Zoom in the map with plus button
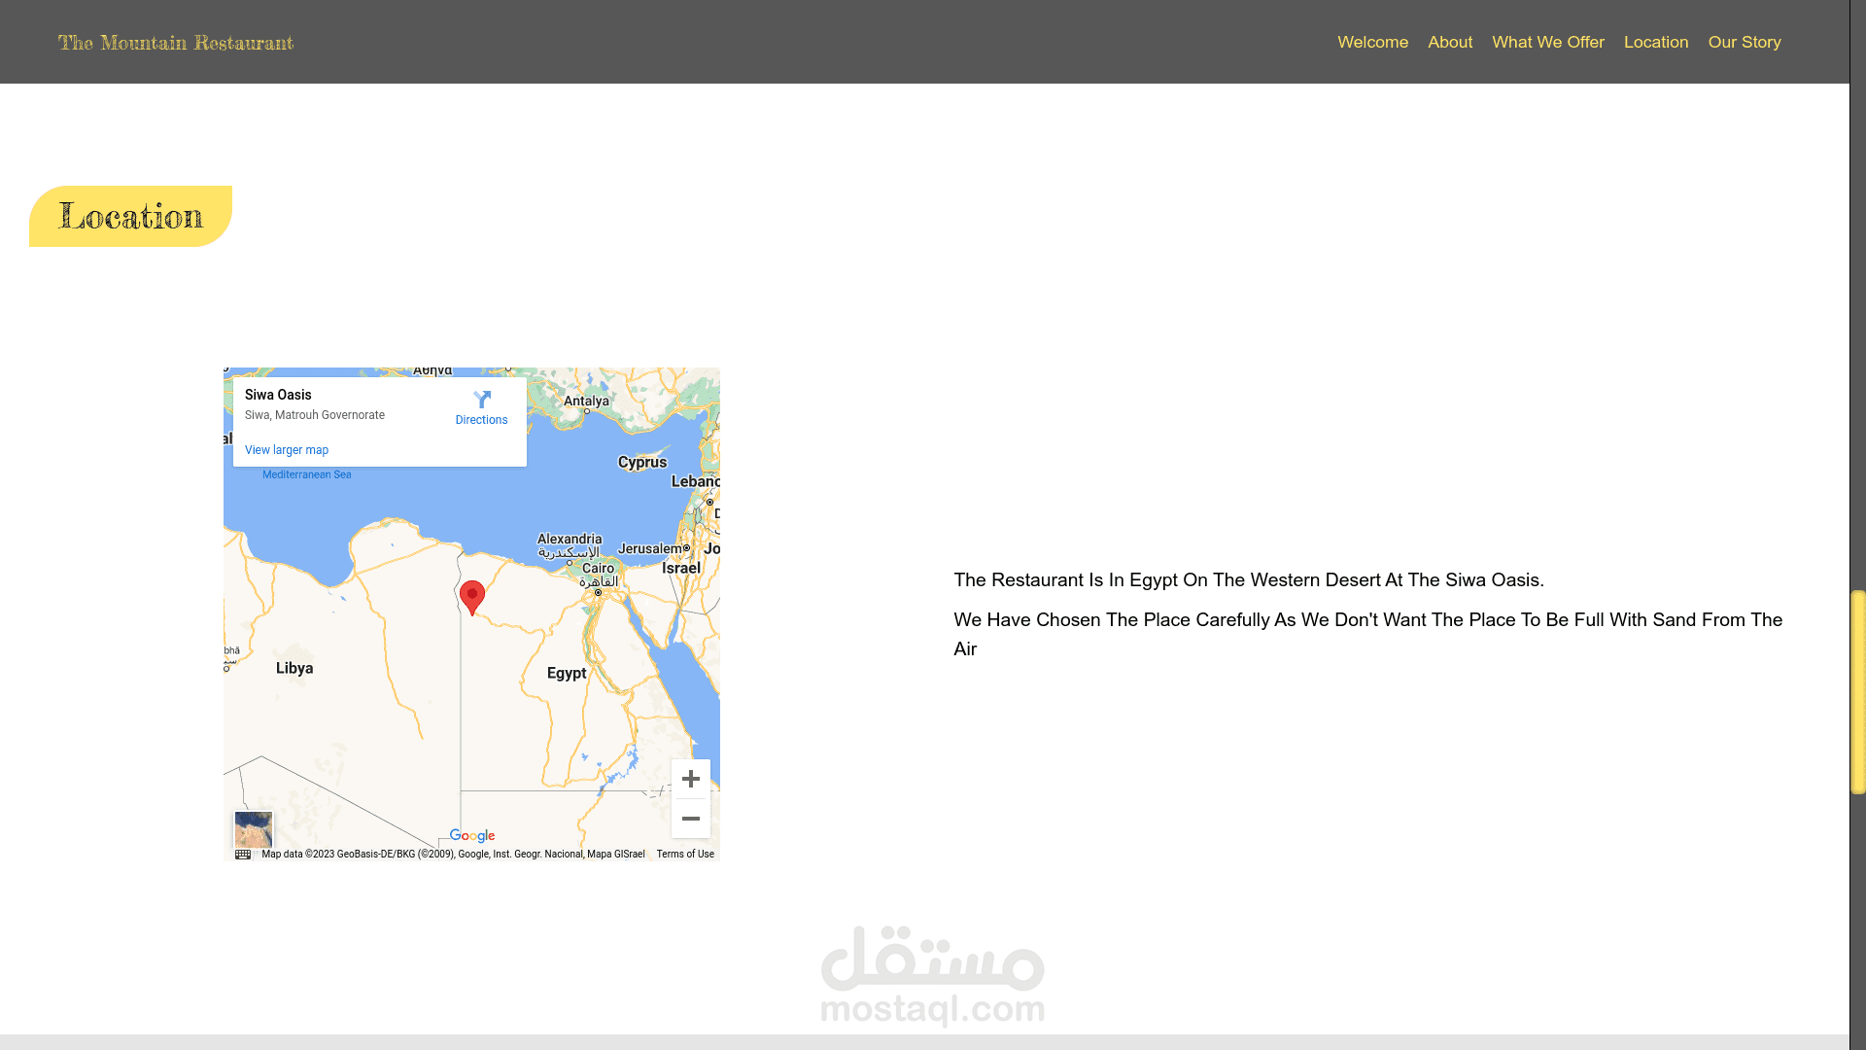 click(690, 779)
